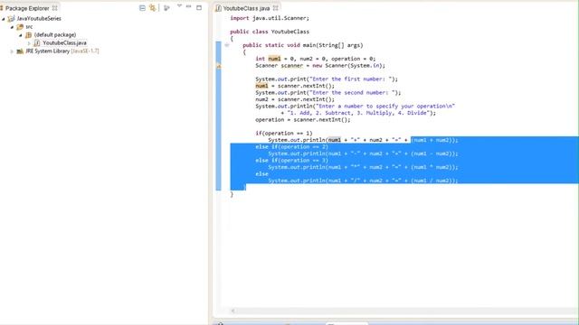Select the JavaYoutubeSeries project
The image size is (579, 325).
coord(39,18)
